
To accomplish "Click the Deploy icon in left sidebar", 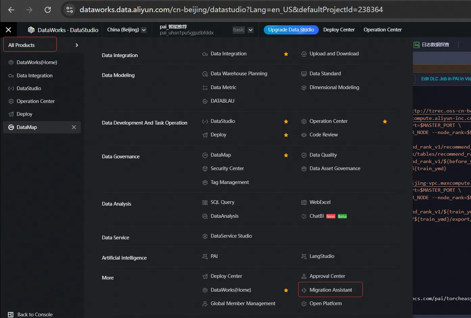I will (x=11, y=114).
